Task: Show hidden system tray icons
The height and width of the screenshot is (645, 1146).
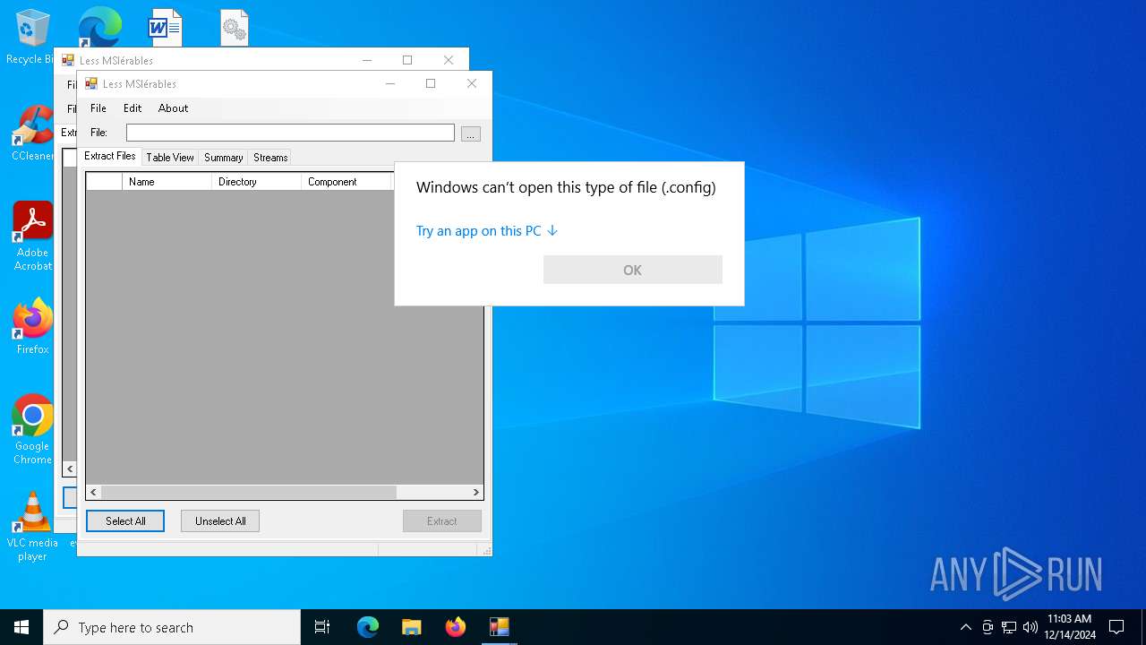Action: [965, 627]
